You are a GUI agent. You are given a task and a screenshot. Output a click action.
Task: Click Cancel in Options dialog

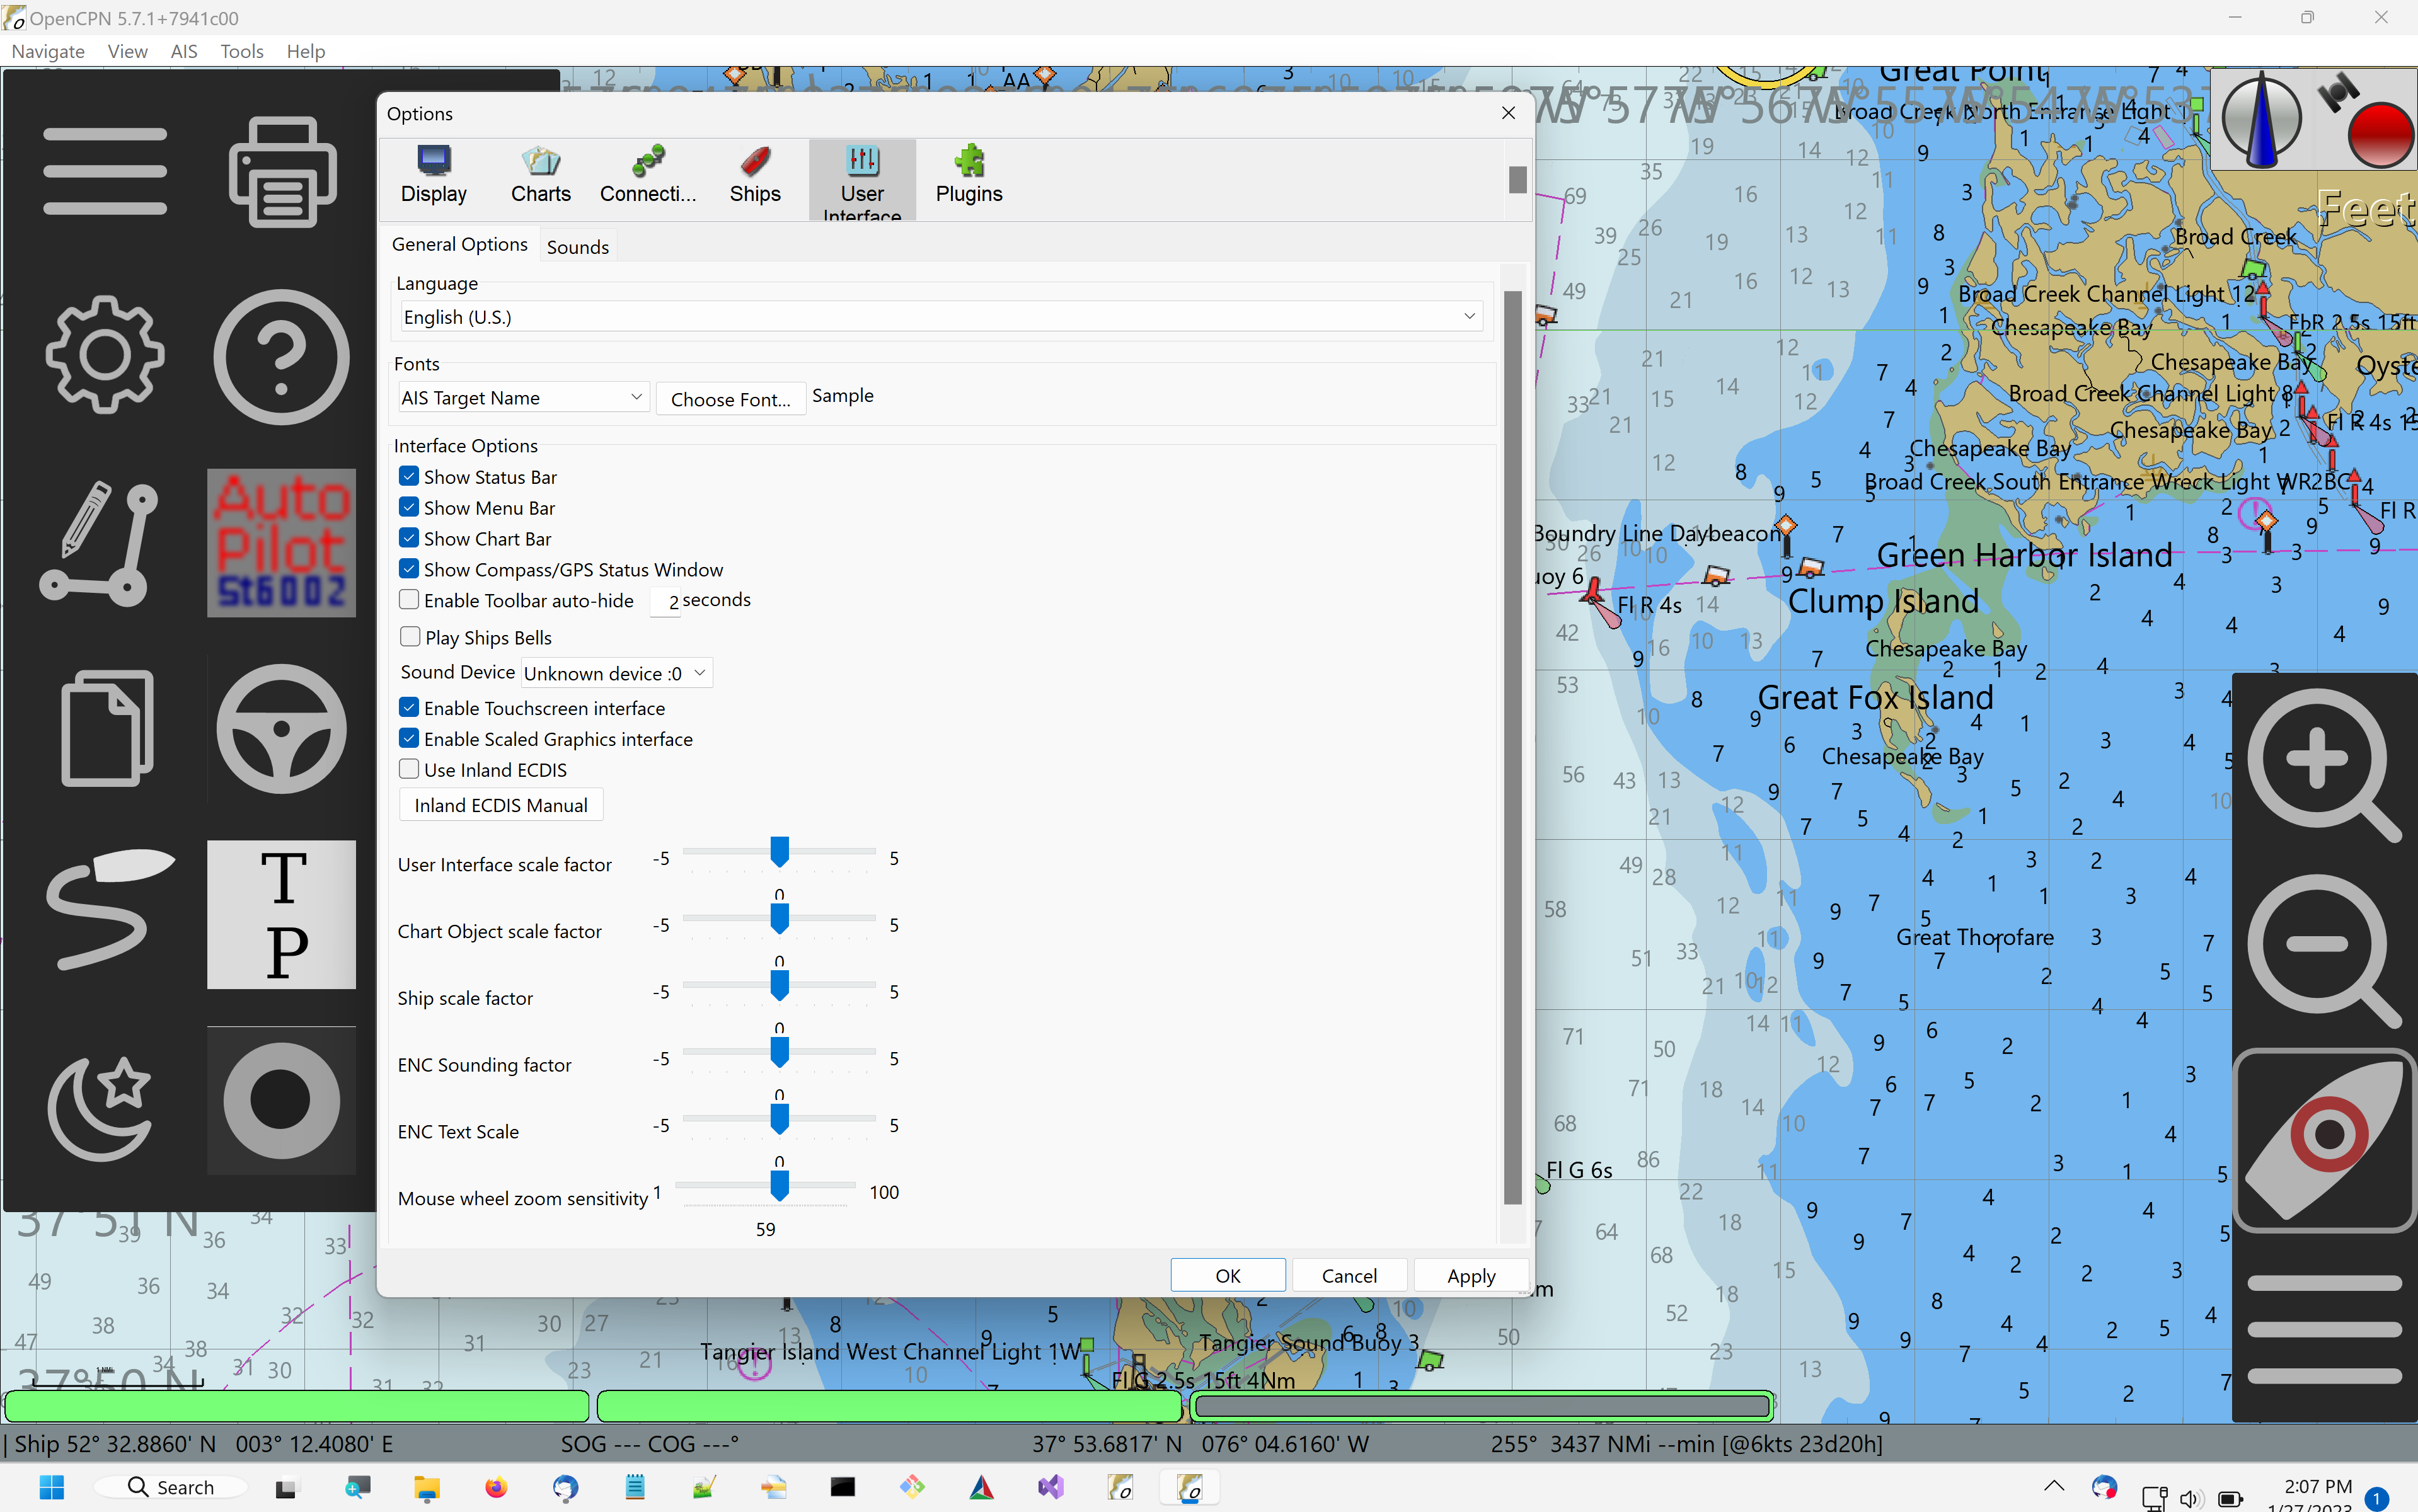point(1349,1275)
